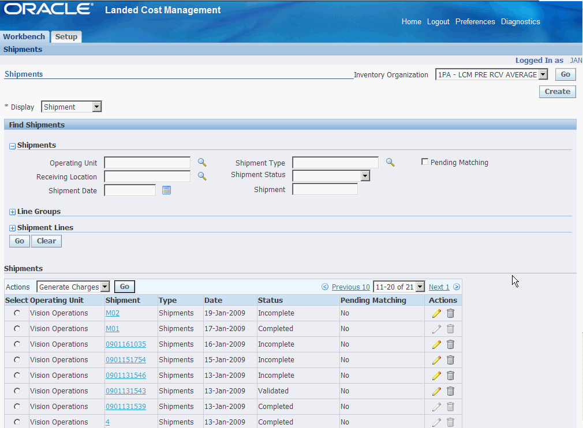Switch to the Setup tab
The height and width of the screenshot is (428, 583).
[66, 36]
